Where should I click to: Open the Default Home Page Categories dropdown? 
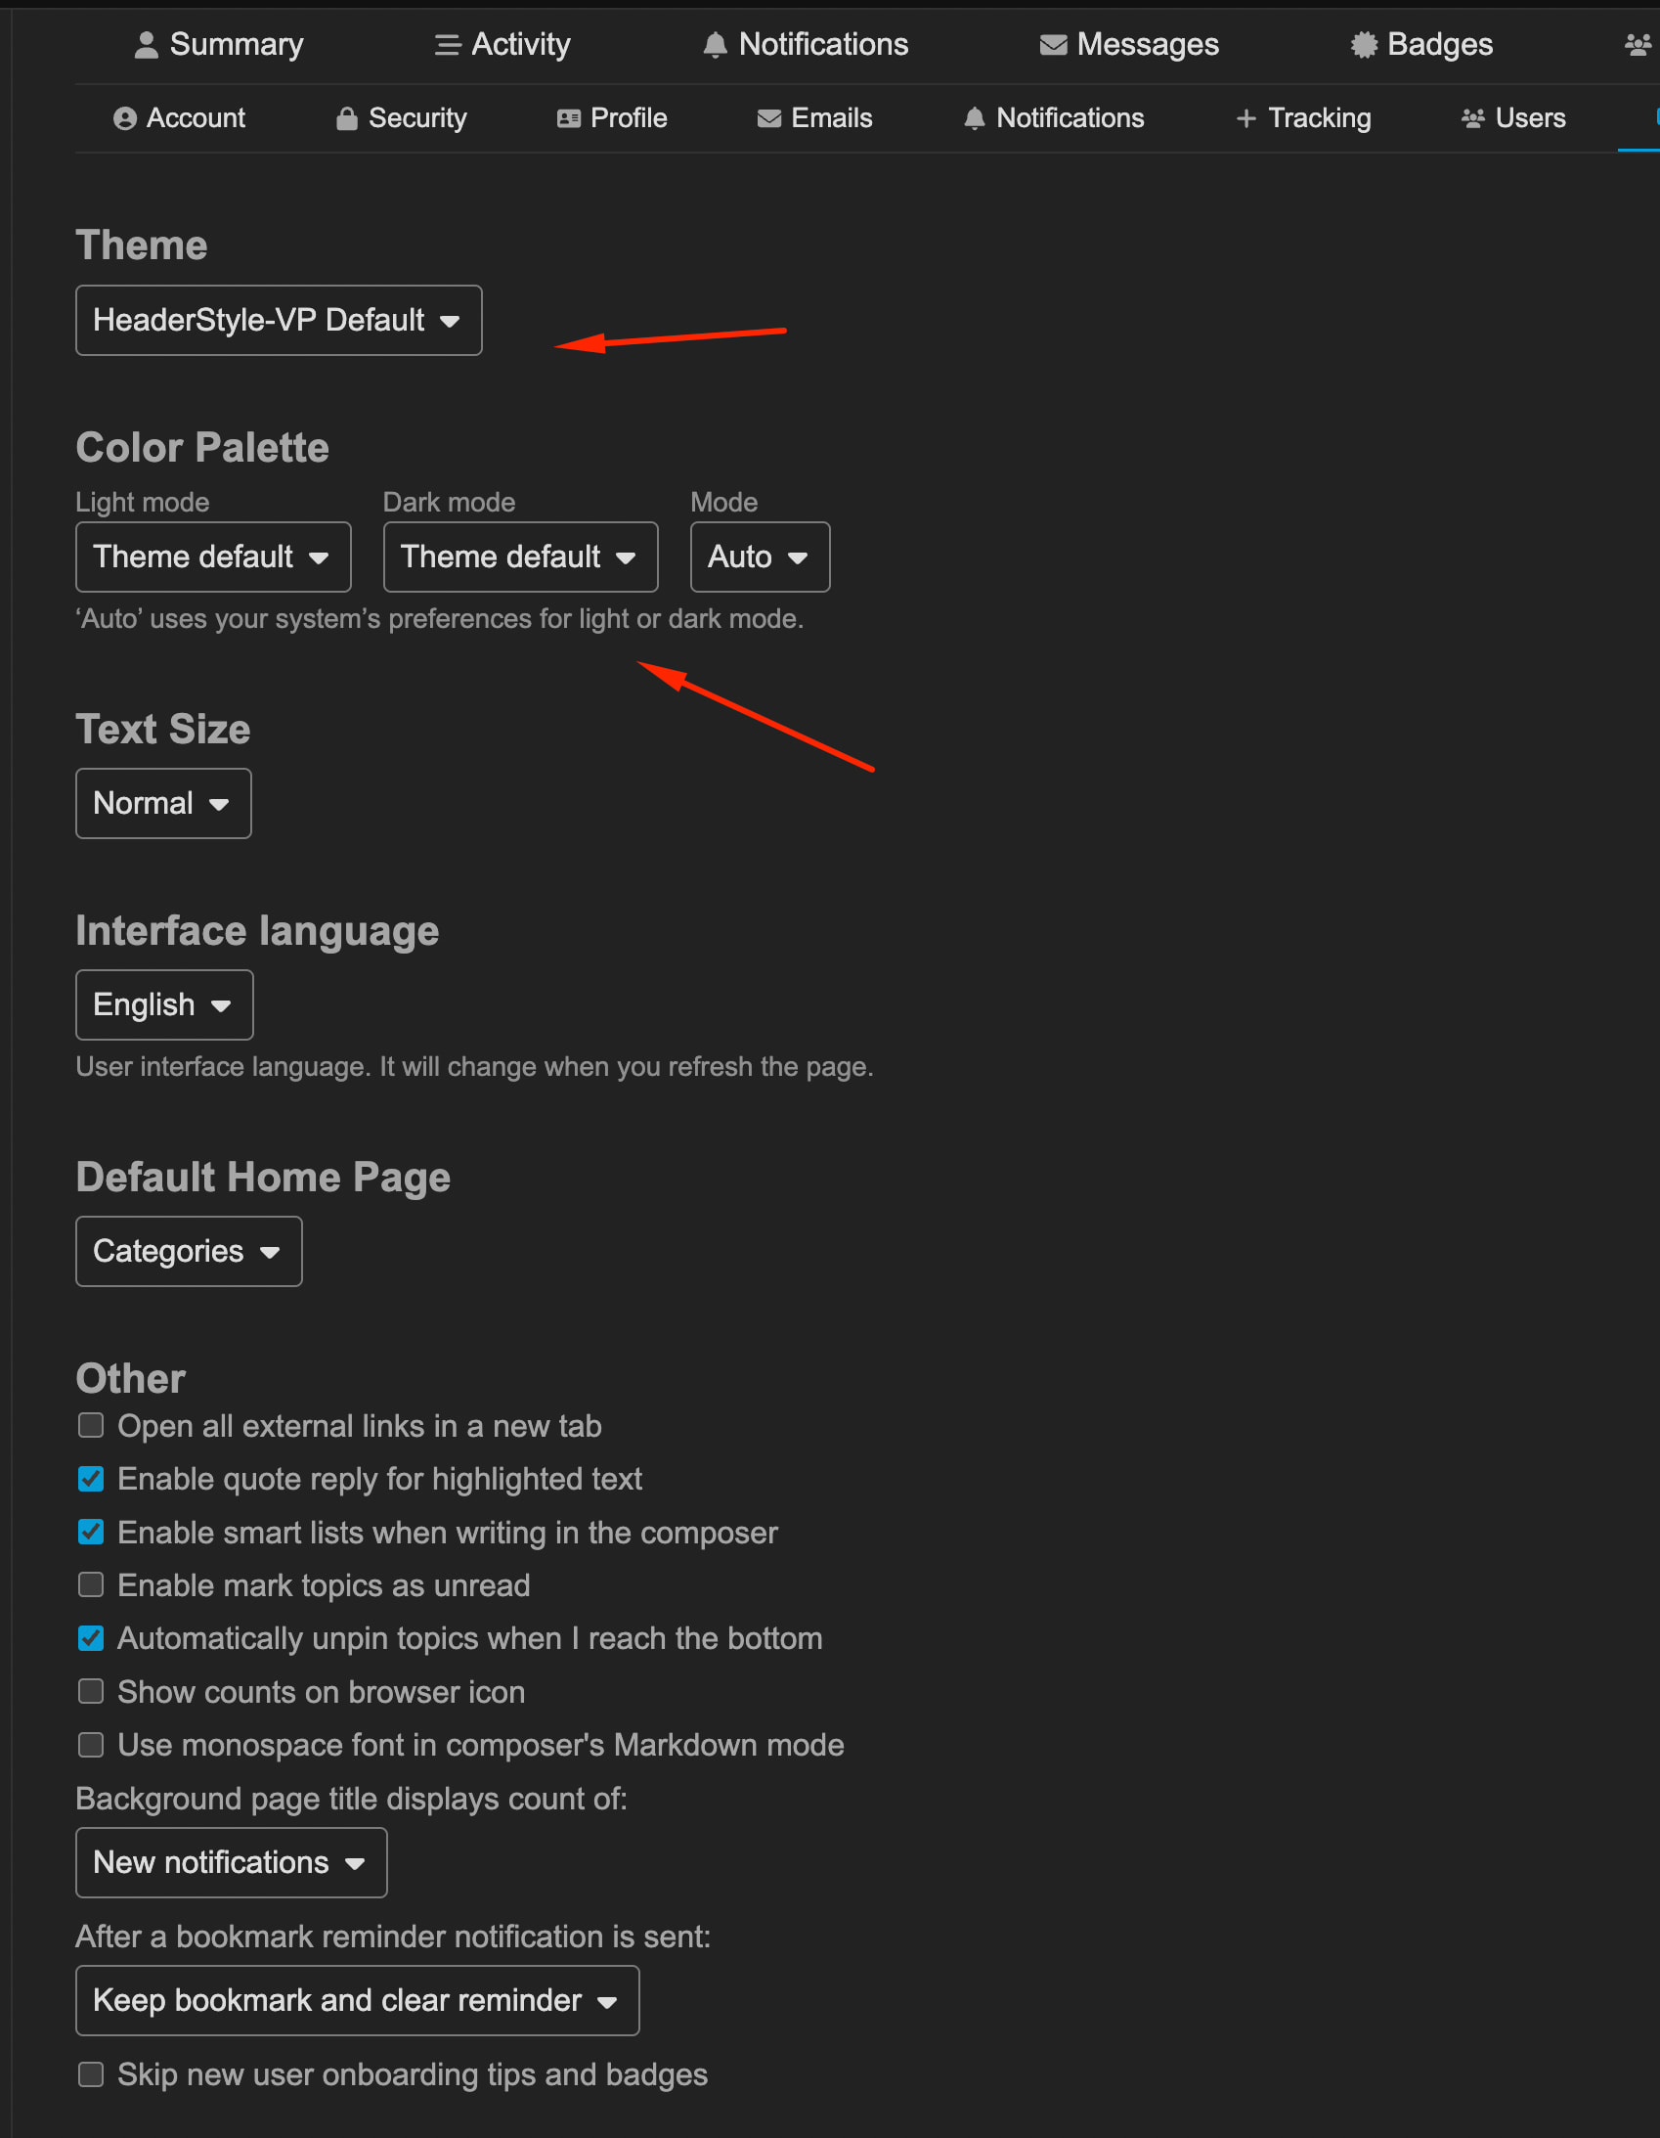[x=189, y=1250]
